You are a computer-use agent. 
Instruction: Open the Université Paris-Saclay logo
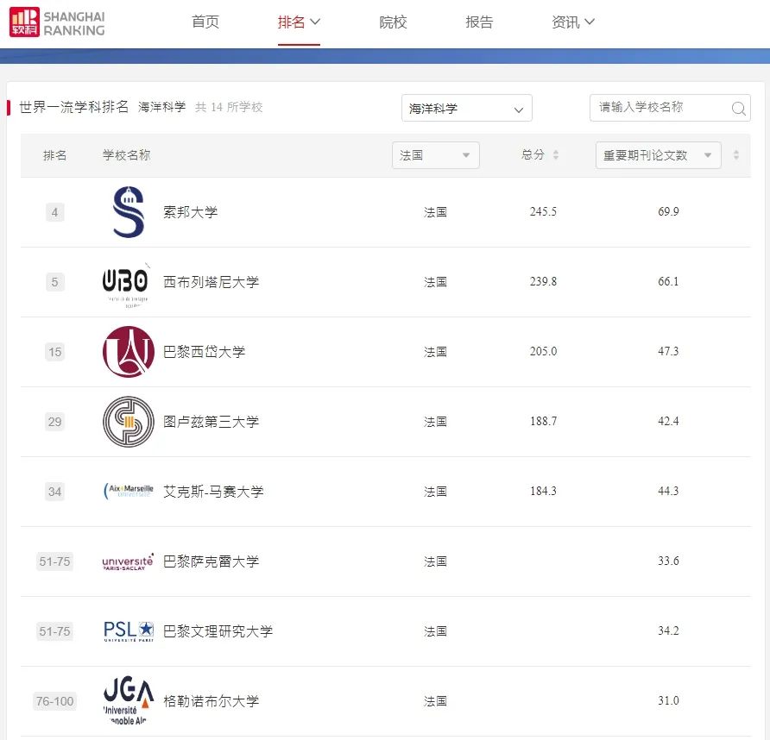point(128,561)
